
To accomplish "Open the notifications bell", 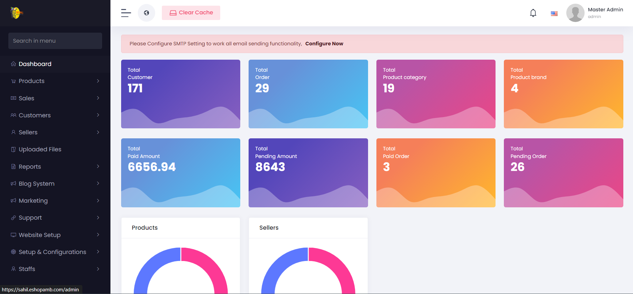I will click(533, 13).
